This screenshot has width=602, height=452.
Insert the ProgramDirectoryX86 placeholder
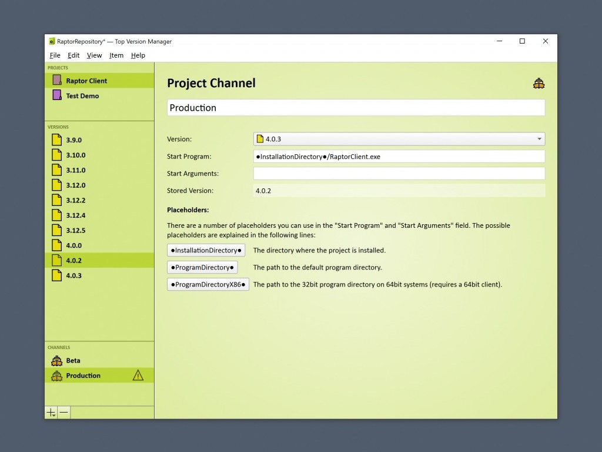point(208,284)
